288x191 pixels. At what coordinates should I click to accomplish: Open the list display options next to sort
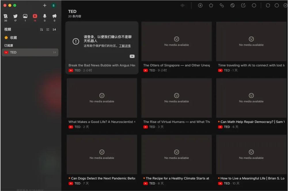pyautogui.click(x=48, y=29)
